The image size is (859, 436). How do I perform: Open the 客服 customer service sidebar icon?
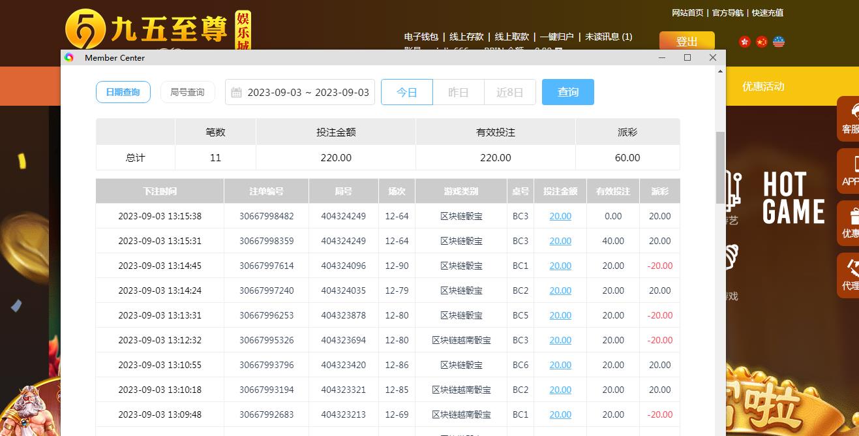849,119
